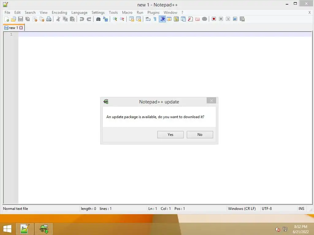Open the File menu
The height and width of the screenshot is (235, 314).
(x=7, y=12)
